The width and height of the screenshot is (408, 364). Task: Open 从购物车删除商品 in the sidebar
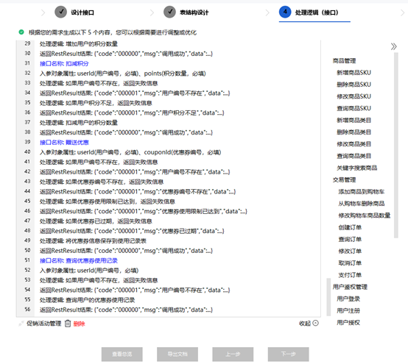coord(362,204)
